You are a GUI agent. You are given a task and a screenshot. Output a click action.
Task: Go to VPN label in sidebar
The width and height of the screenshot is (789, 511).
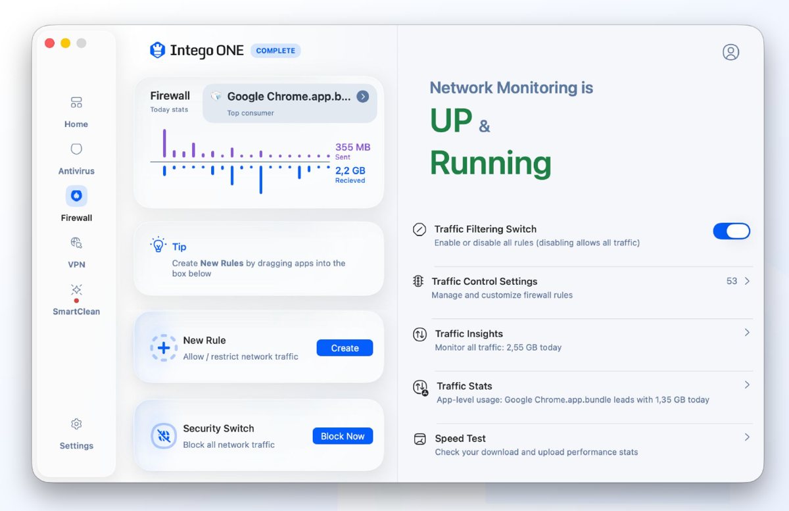click(76, 264)
